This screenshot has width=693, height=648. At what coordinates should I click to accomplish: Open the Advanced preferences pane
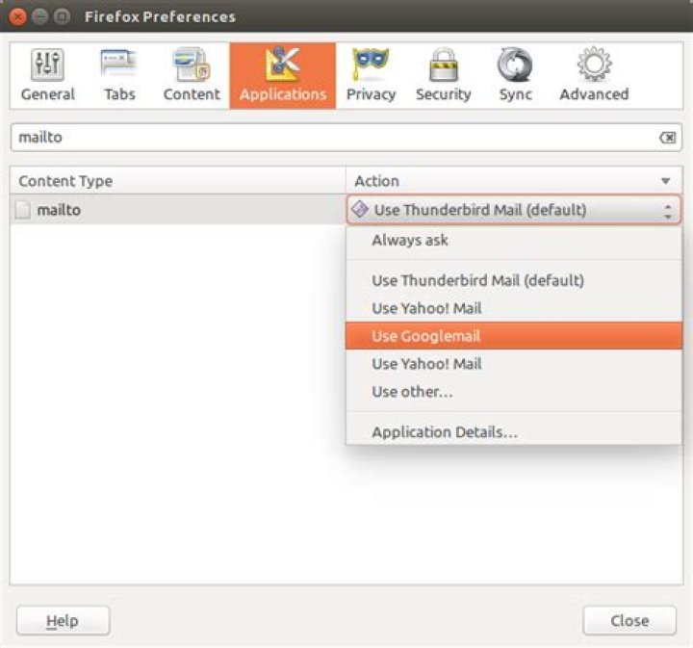(x=594, y=76)
